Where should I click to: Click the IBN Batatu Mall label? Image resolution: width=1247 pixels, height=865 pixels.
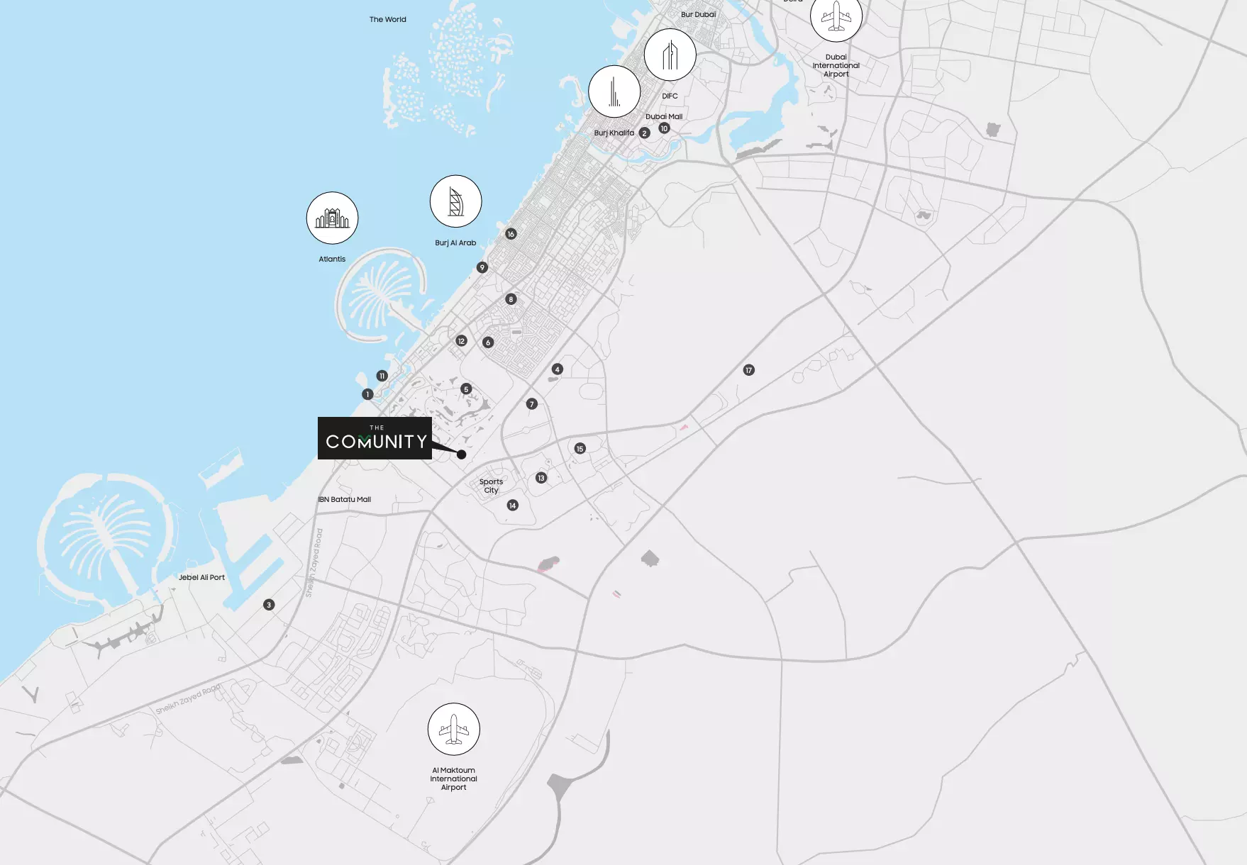tap(345, 499)
